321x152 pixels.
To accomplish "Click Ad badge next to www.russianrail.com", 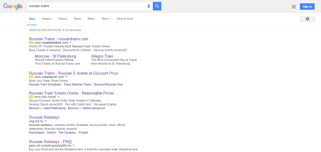I will coord(31,77).
